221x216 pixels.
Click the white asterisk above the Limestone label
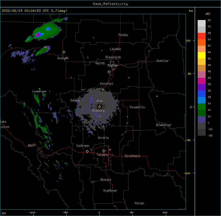tap(39, 89)
